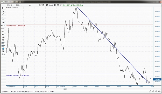162x94 pixels.
Task: Click the Feb 13 01:00 time label
Action: pyautogui.click(x=61, y=87)
